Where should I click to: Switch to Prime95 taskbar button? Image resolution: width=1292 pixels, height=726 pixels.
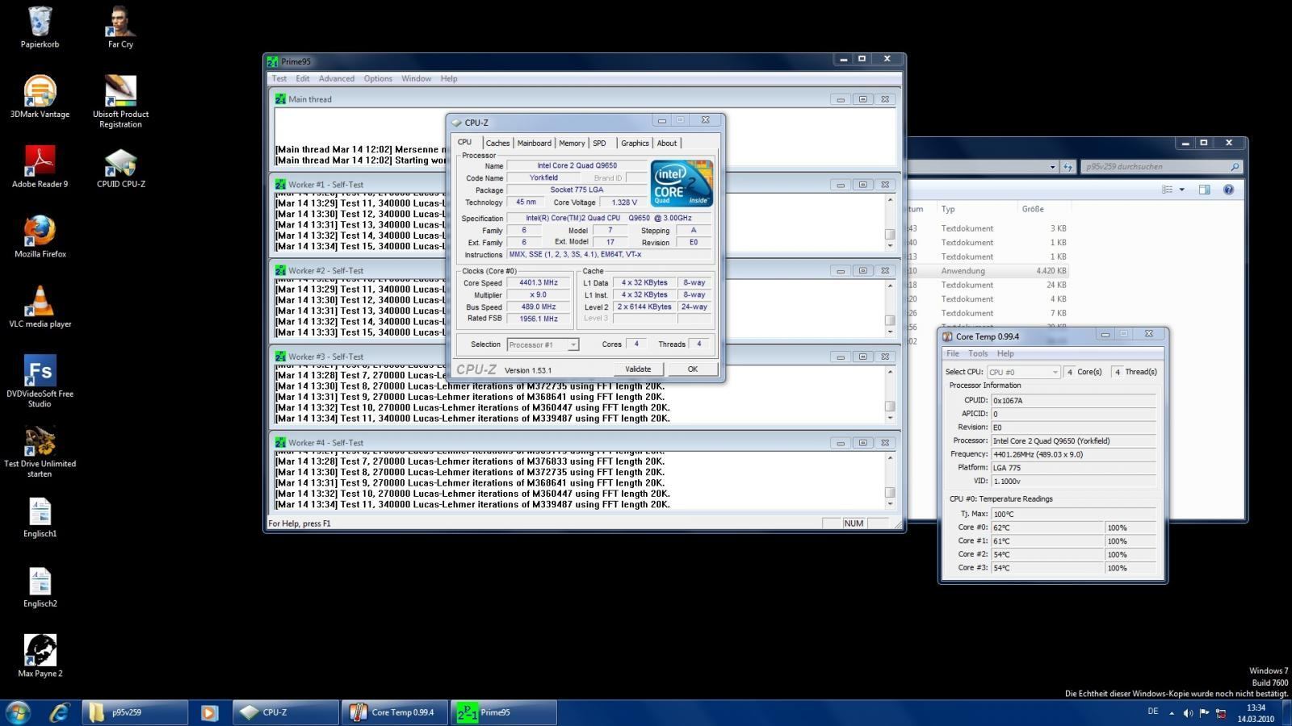pyautogui.click(x=504, y=712)
